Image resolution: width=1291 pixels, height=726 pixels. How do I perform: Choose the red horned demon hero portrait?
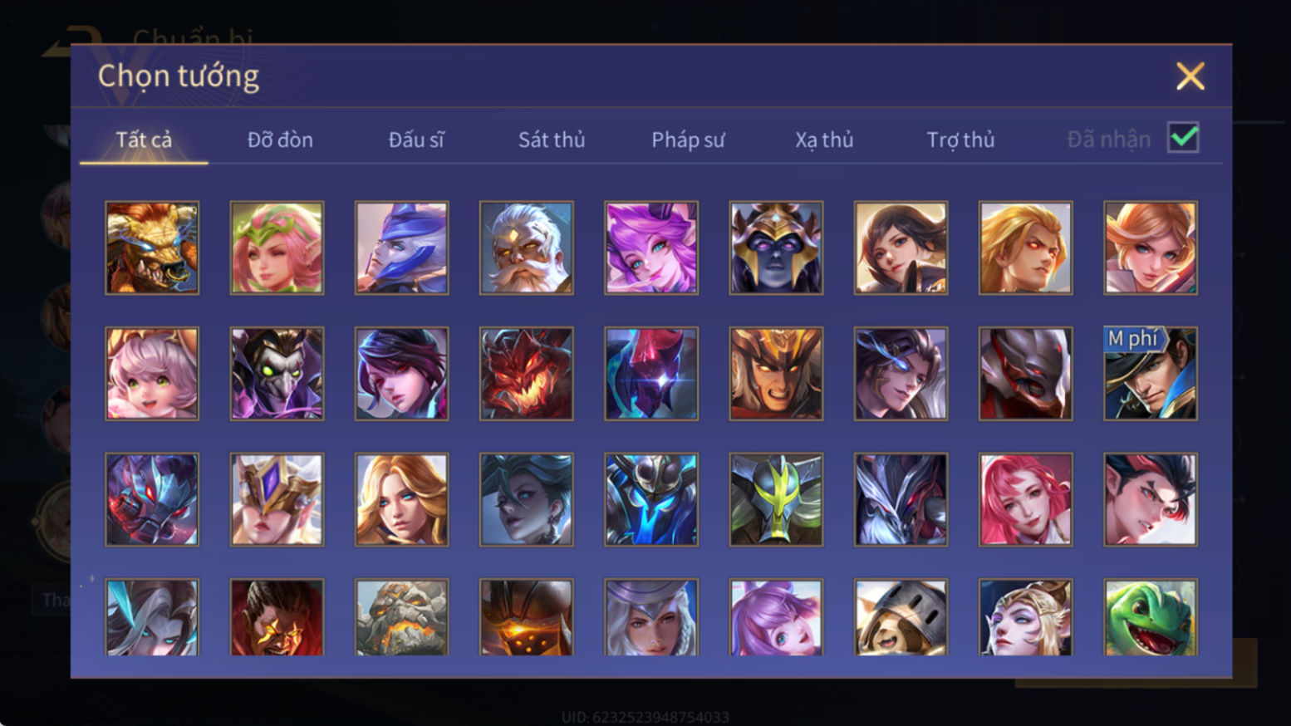tap(527, 374)
